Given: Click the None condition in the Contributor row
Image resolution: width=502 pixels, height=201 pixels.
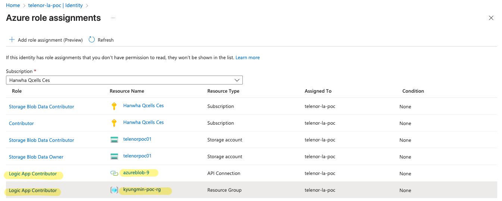Looking at the screenshot, I should (x=405, y=124).
